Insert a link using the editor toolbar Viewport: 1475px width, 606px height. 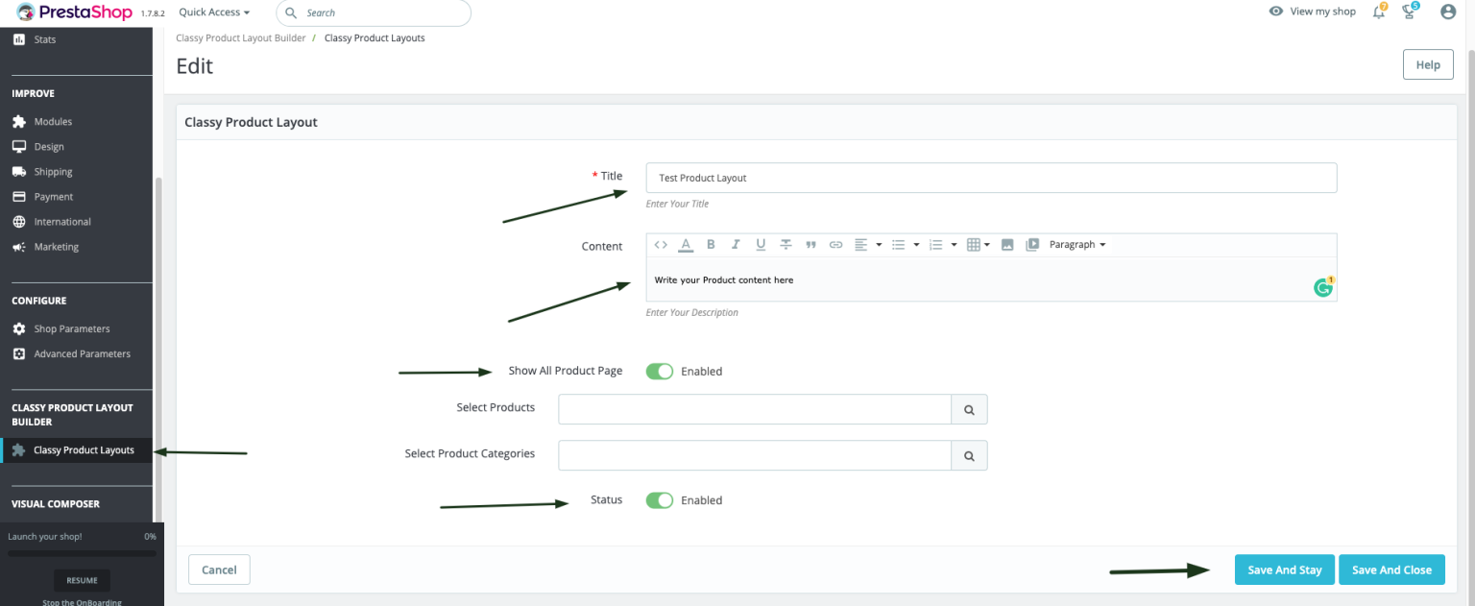tap(835, 244)
